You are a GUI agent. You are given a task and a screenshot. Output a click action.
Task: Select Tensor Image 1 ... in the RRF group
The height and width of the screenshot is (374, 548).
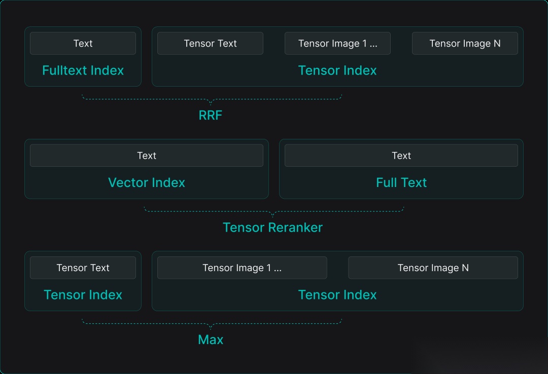337,43
